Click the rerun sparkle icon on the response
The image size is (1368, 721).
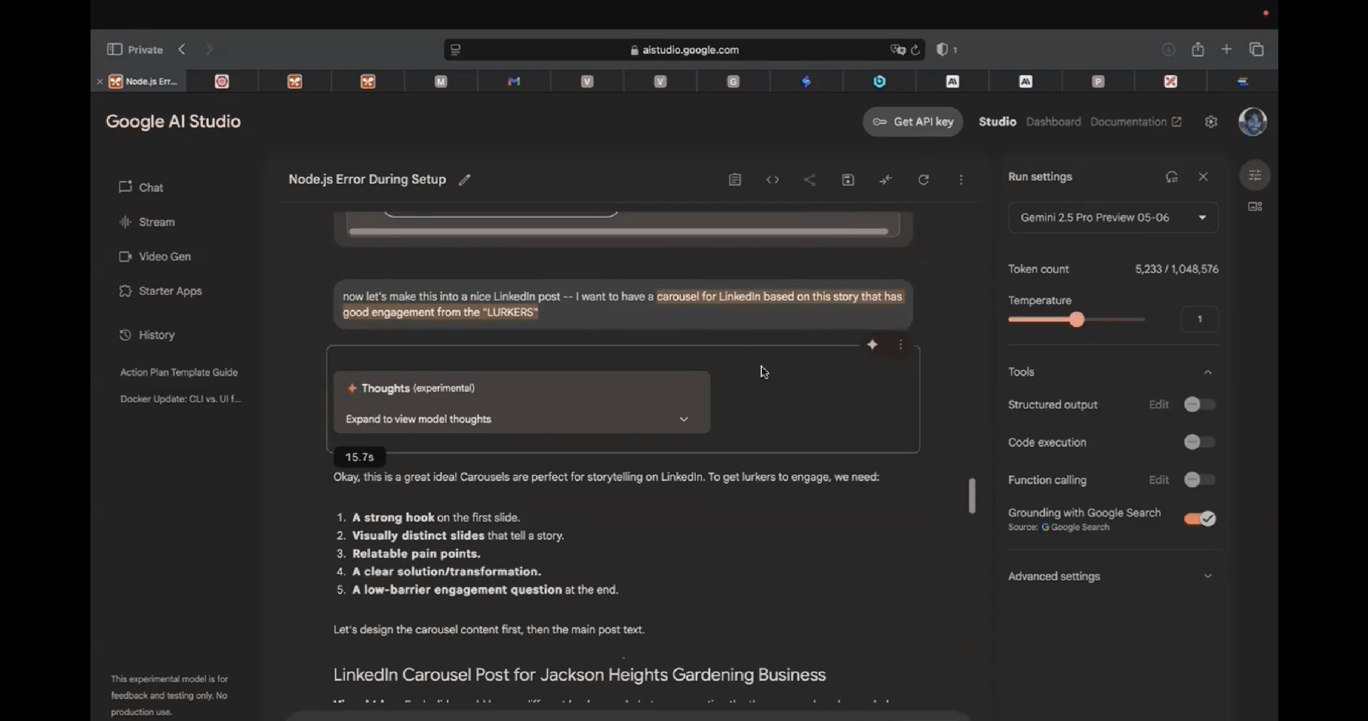click(x=873, y=345)
